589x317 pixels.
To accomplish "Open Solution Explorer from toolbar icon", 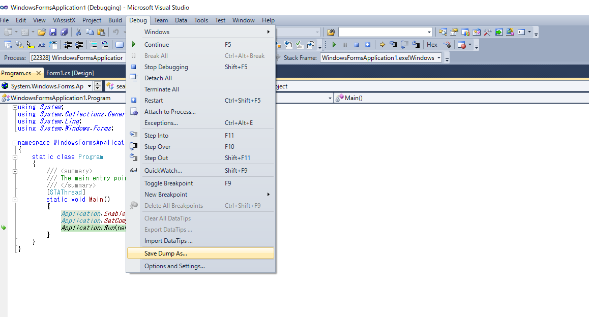I will point(443,33).
